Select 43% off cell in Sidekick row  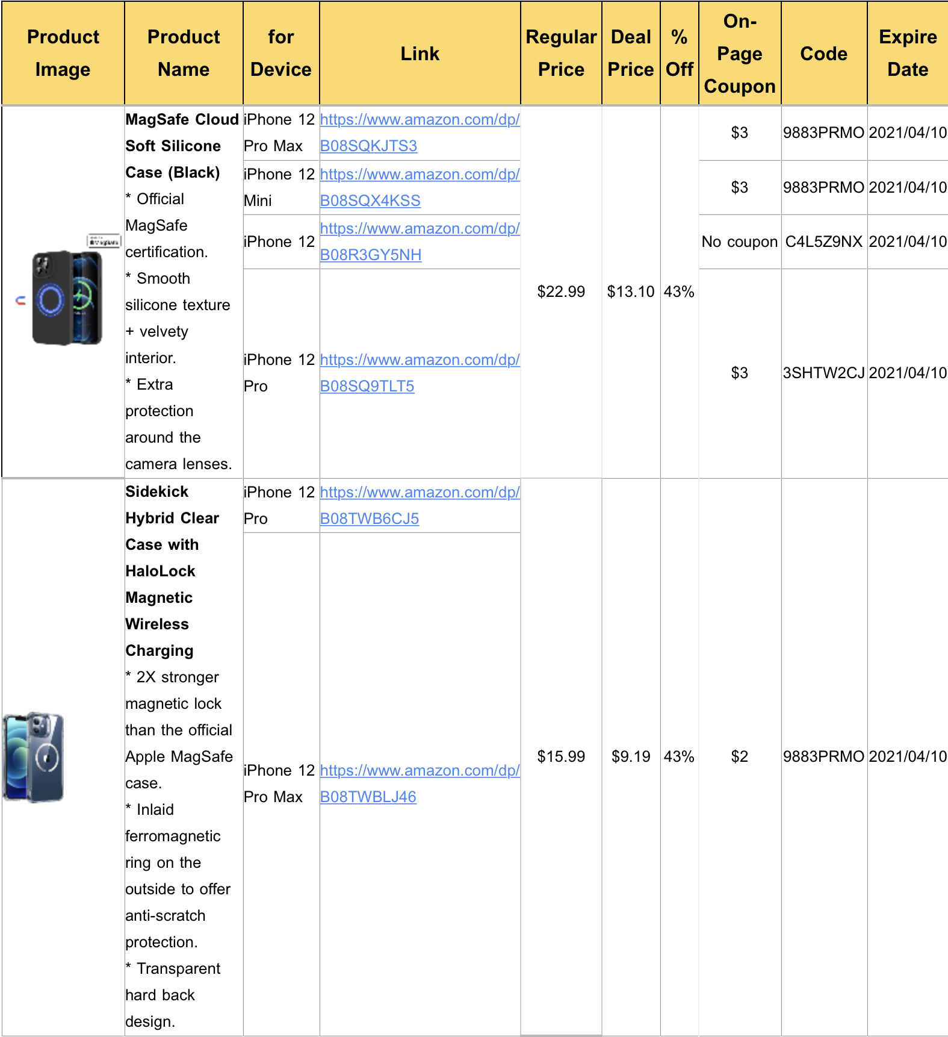[x=680, y=757]
